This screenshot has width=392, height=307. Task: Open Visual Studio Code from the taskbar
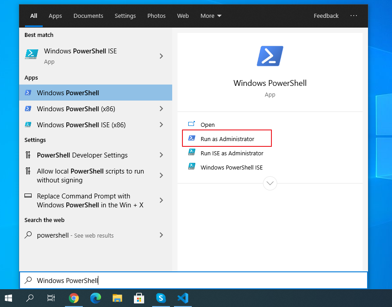[182, 298]
